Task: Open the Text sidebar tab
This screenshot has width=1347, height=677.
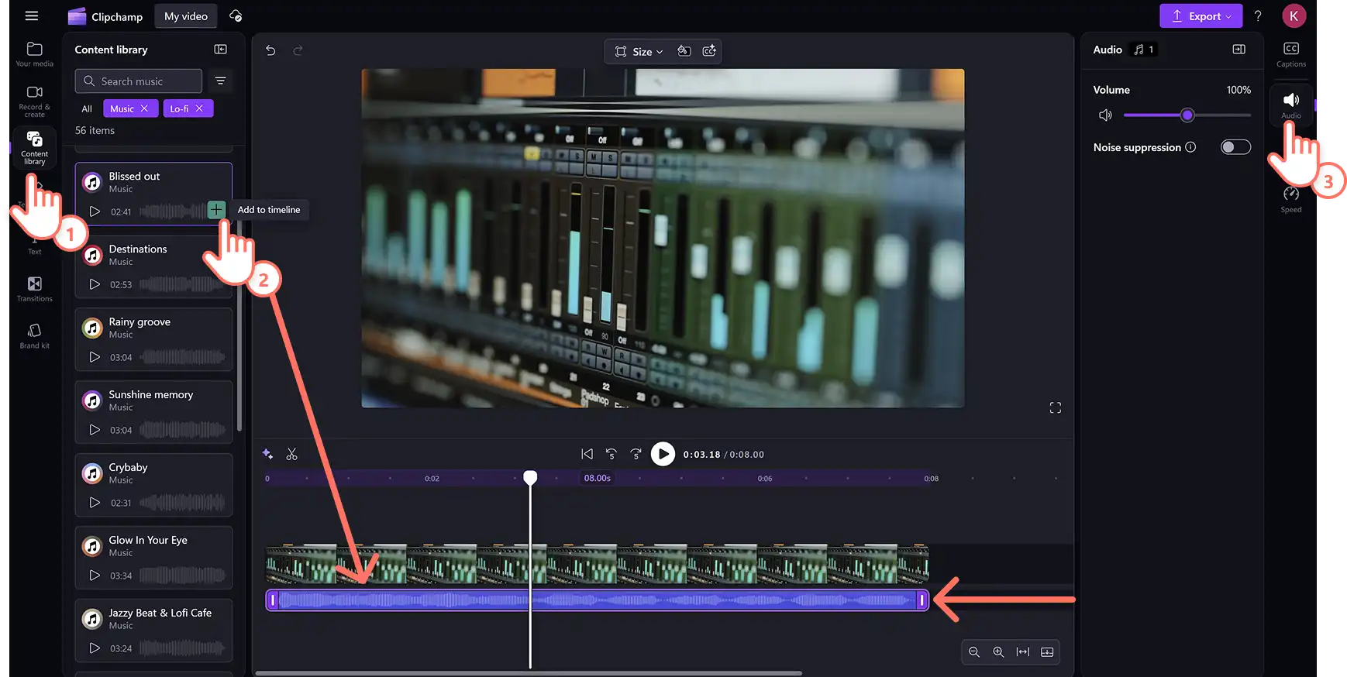Action: [34, 246]
